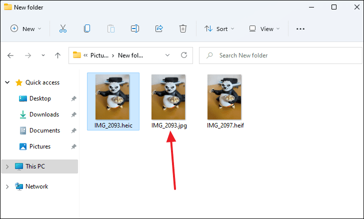Open Desktop in Quick access
364x219 pixels.
tap(40, 98)
